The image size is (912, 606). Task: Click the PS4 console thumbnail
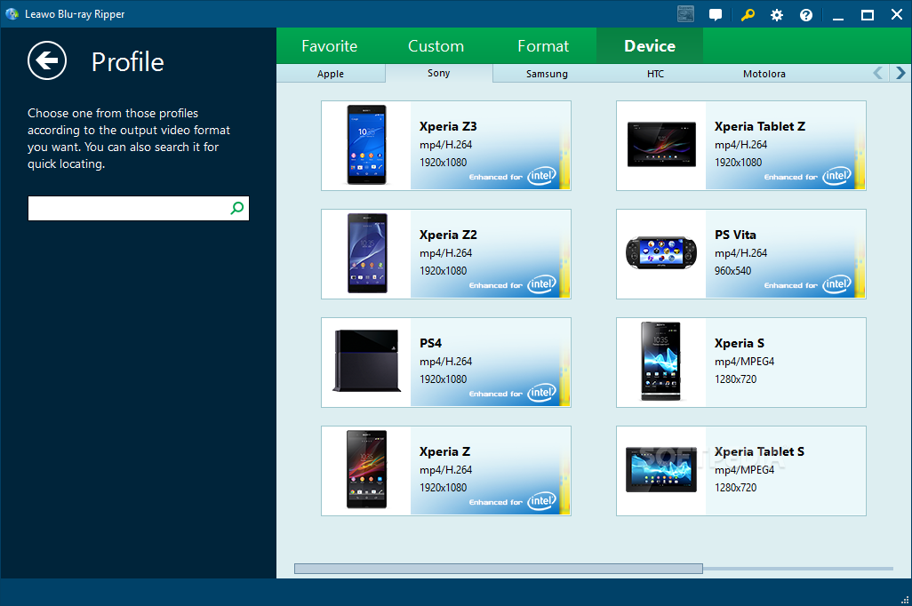(x=366, y=361)
